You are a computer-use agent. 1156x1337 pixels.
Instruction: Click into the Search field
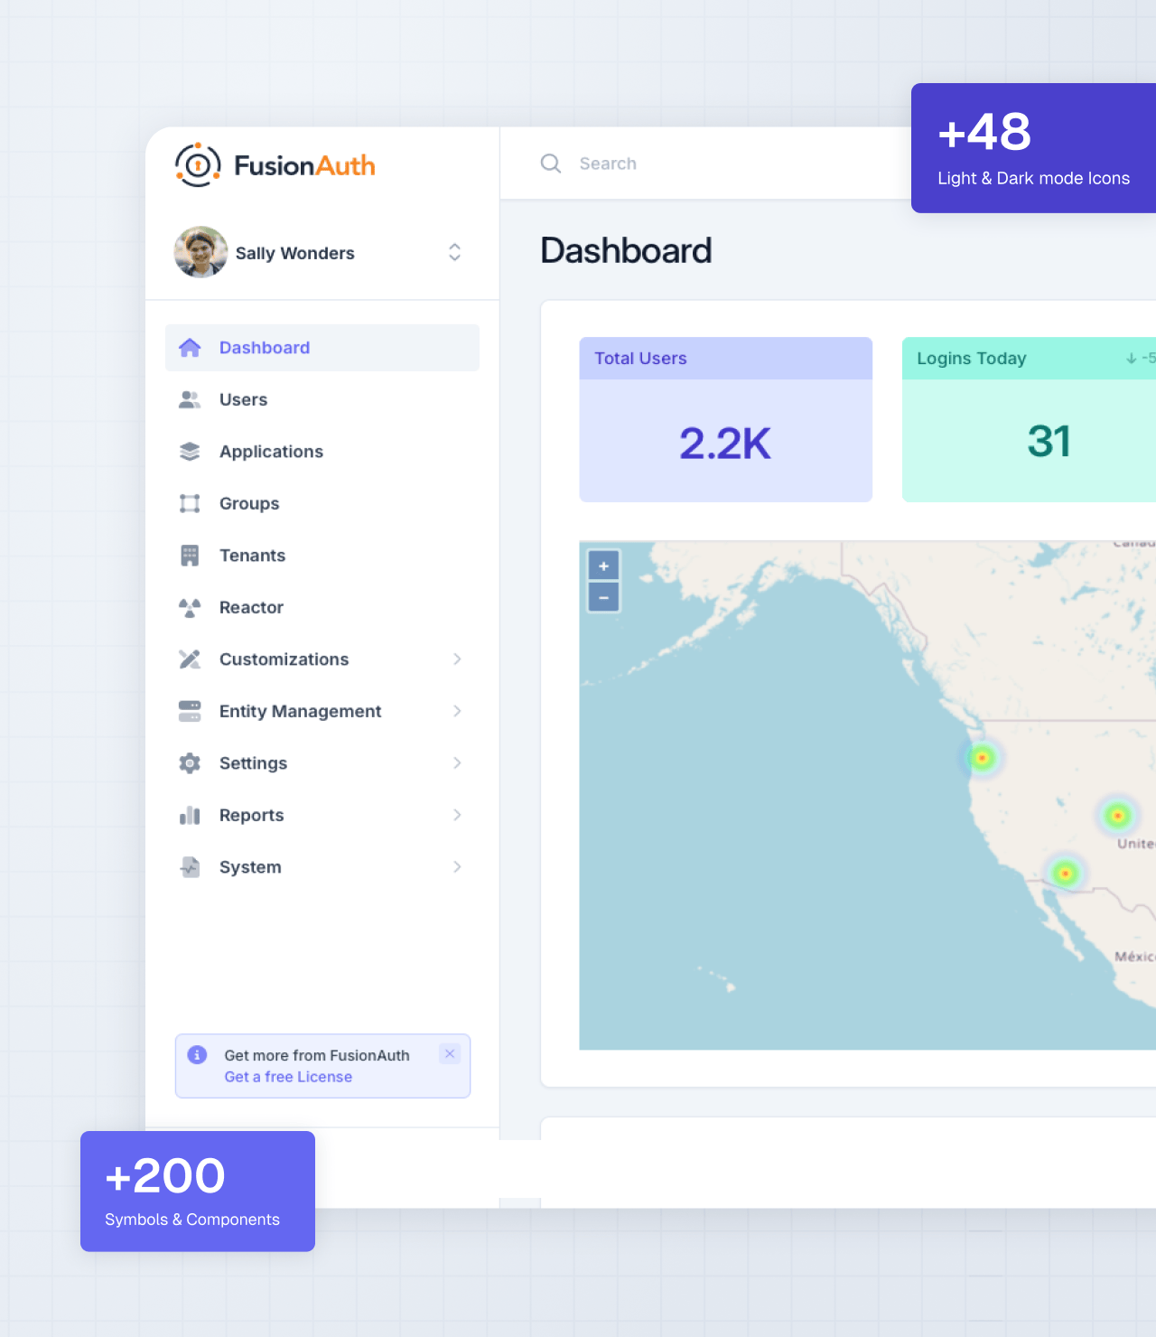(x=608, y=164)
